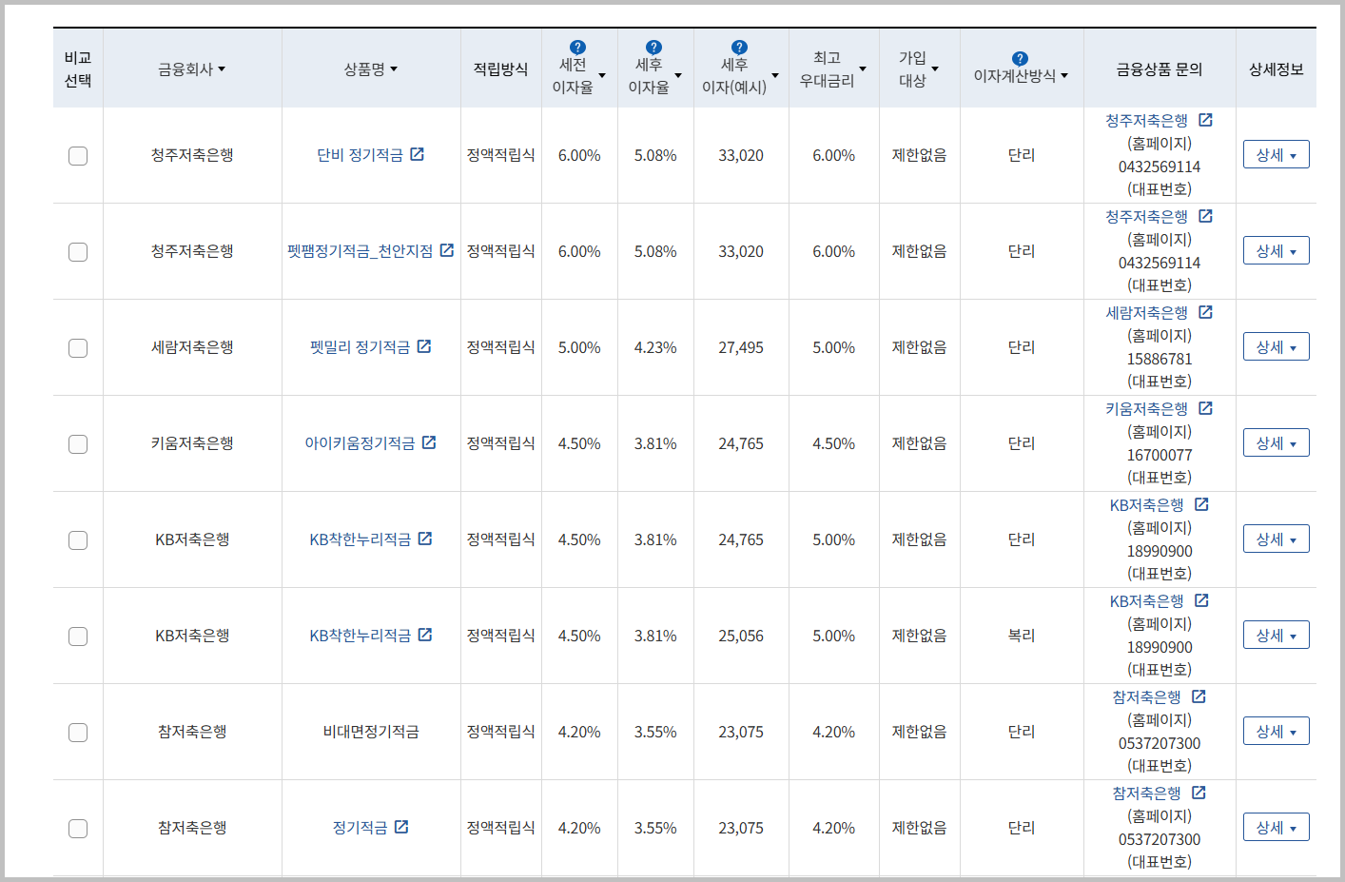Open 참저축은행 homepage link in the 정기적금 bottom row
The height and width of the screenshot is (882, 1345).
[1146, 794]
